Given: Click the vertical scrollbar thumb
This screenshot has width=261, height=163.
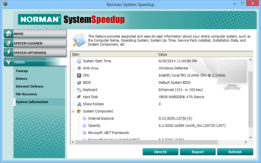Looking at the screenshot, I should (250, 99).
